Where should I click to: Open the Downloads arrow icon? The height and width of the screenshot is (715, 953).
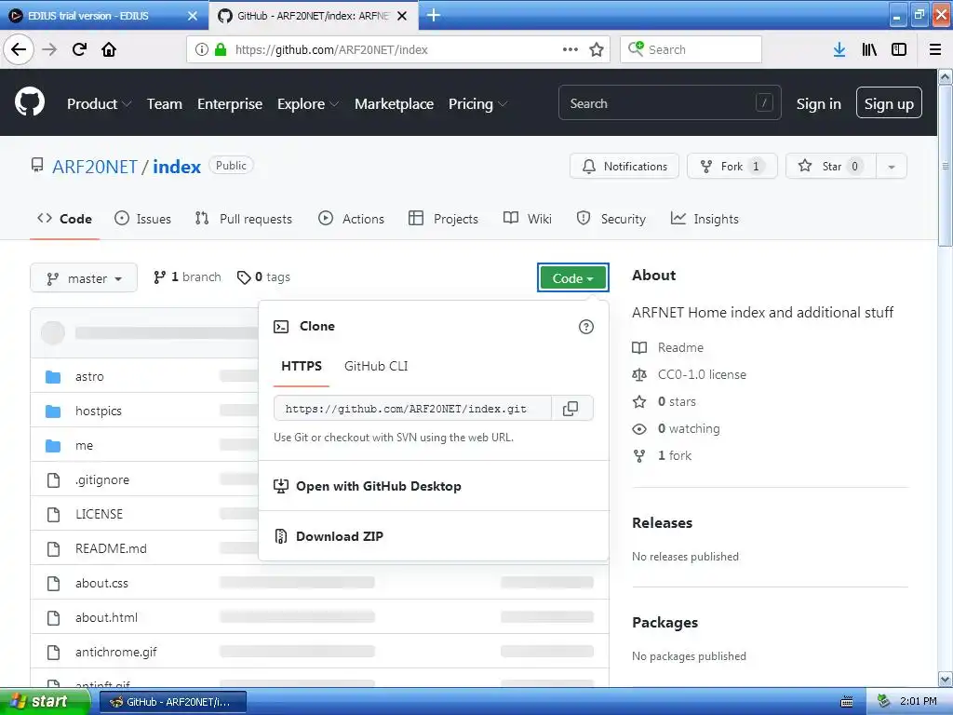pos(839,50)
